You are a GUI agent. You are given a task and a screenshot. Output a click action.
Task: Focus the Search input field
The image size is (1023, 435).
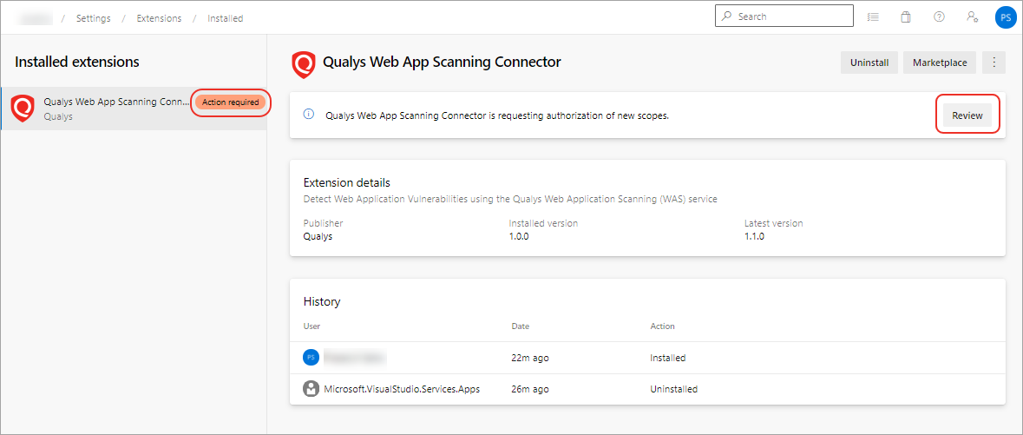tap(784, 16)
